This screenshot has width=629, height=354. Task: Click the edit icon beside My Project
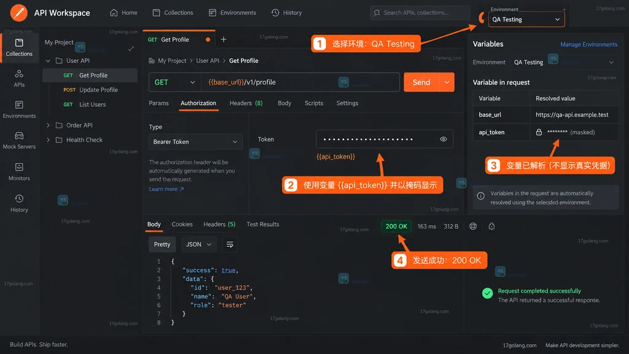click(x=131, y=49)
